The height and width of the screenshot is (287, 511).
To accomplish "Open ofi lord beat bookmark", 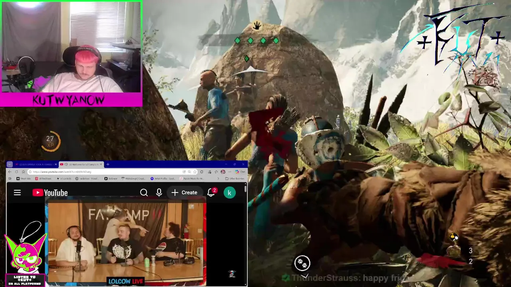I will [x=43, y=179].
